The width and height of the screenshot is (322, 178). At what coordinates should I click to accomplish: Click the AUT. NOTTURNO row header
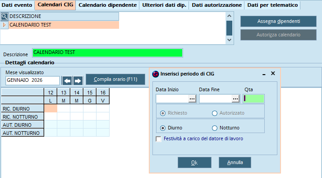point(23,133)
